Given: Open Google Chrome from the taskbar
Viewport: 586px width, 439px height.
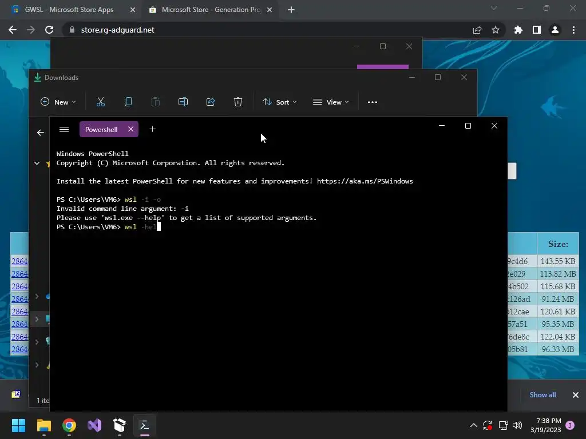Looking at the screenshot, I should [x=69, y=425].
